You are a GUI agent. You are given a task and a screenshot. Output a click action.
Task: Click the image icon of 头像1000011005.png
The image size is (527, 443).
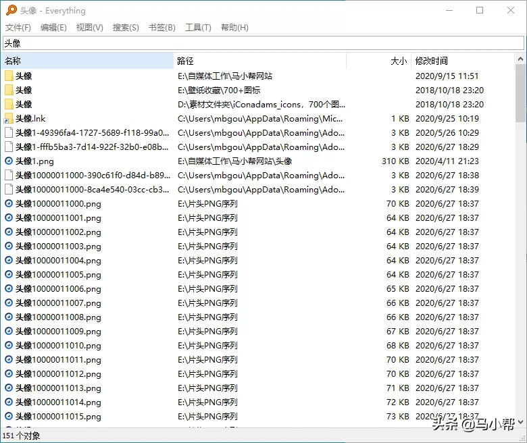point(9,274)
